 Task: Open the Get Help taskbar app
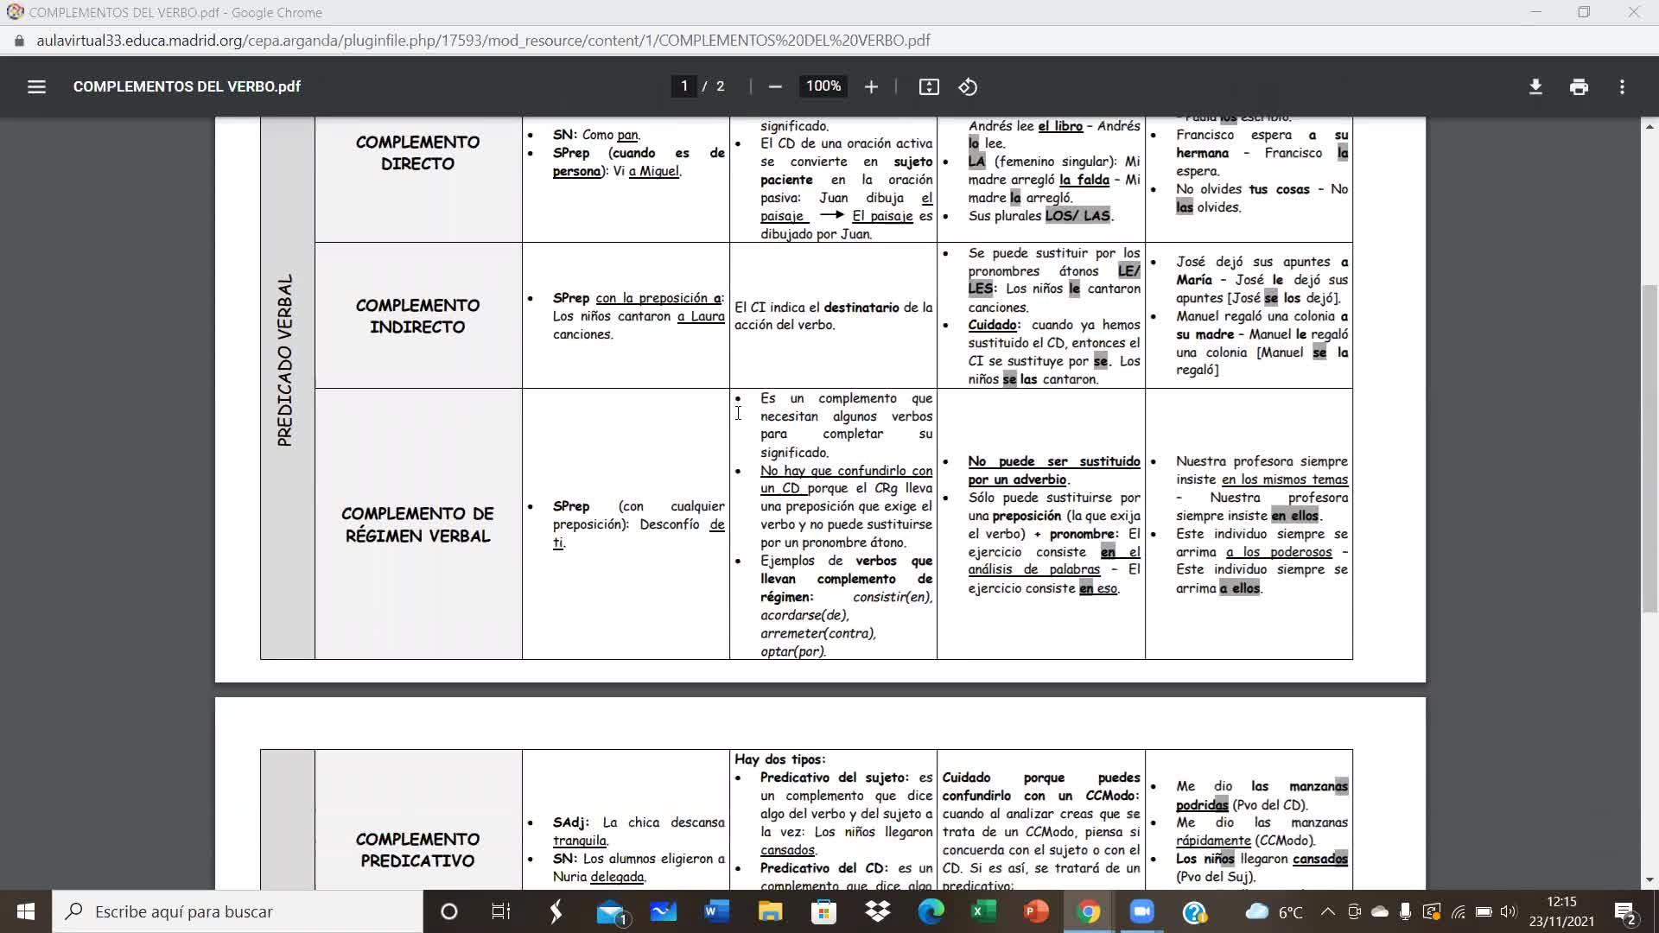point(1195,911)
